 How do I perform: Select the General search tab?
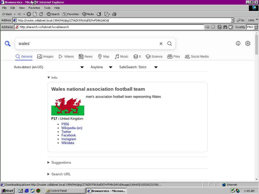click(x=24, y=57)
